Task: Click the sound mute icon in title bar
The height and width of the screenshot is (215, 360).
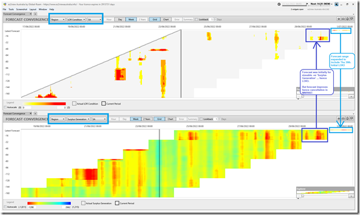Action: click(336, 4)
